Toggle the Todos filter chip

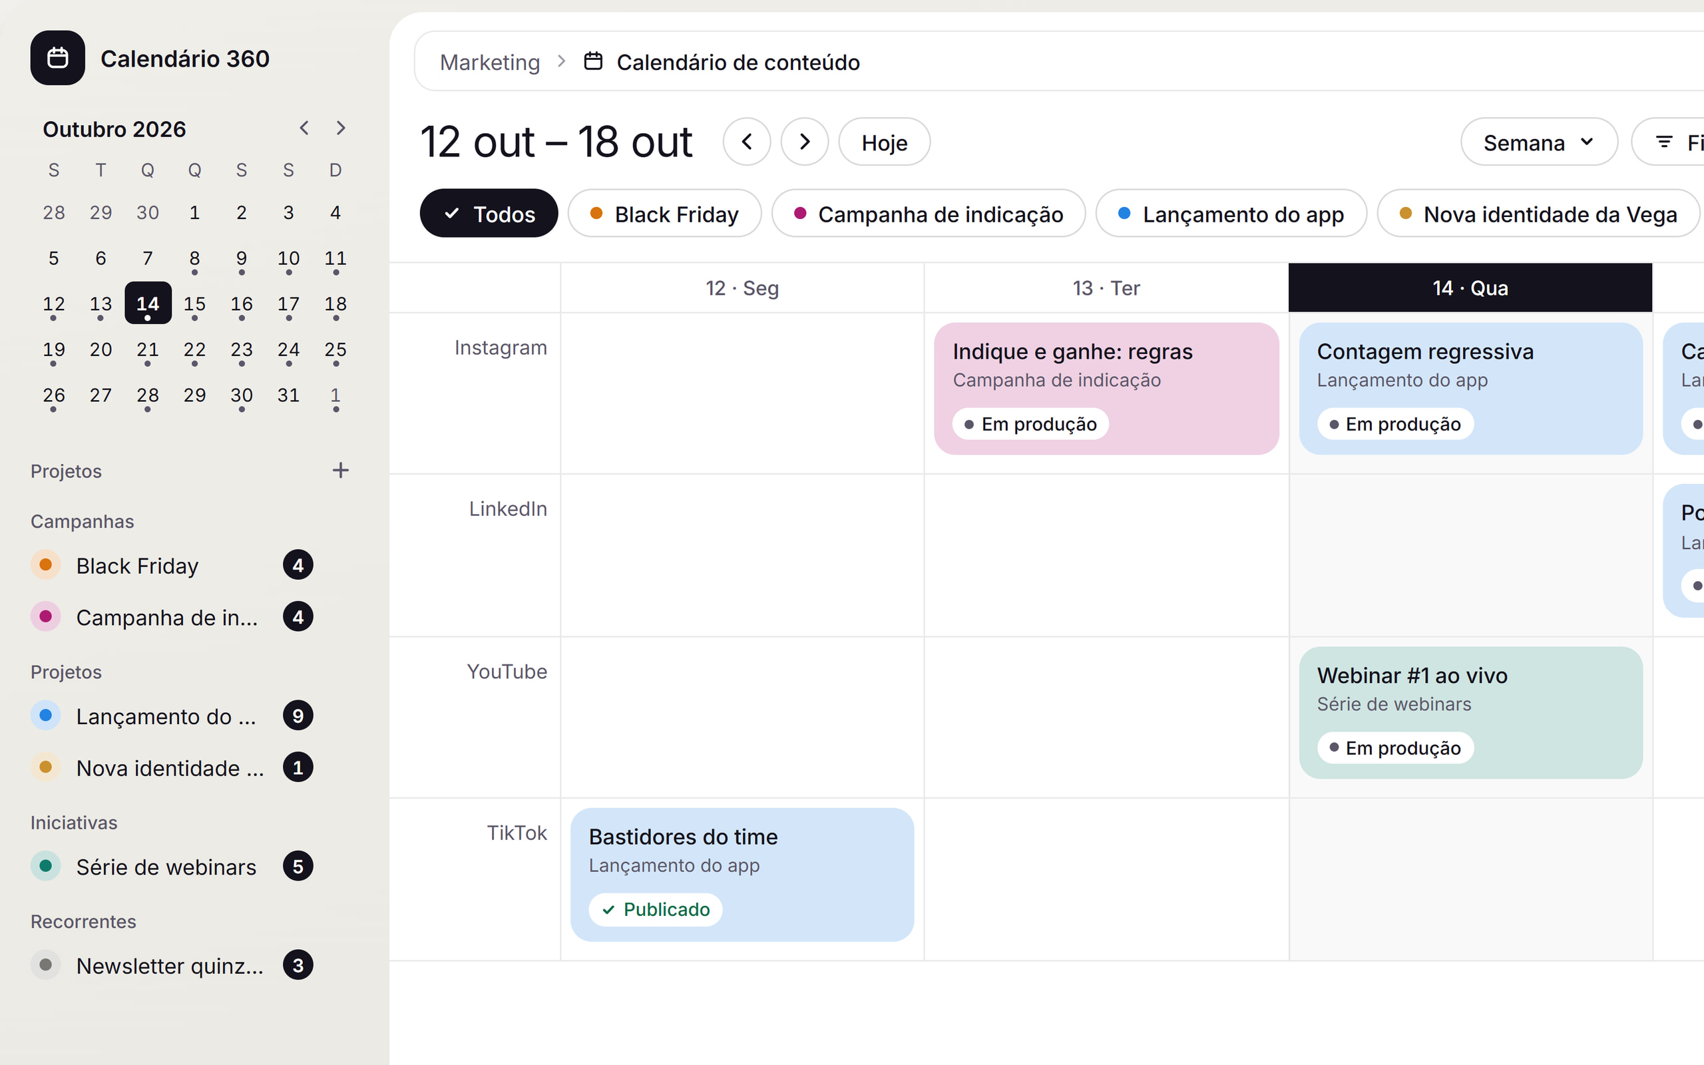(489, 214)
